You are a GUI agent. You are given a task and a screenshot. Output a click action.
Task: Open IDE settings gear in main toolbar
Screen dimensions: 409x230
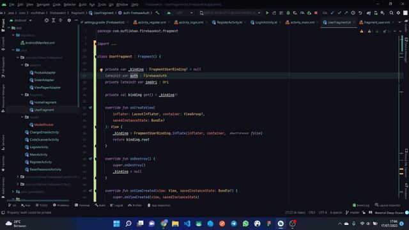398,13
